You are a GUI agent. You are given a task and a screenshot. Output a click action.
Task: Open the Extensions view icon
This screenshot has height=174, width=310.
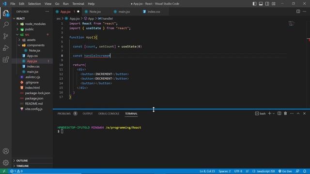point(6,59)
